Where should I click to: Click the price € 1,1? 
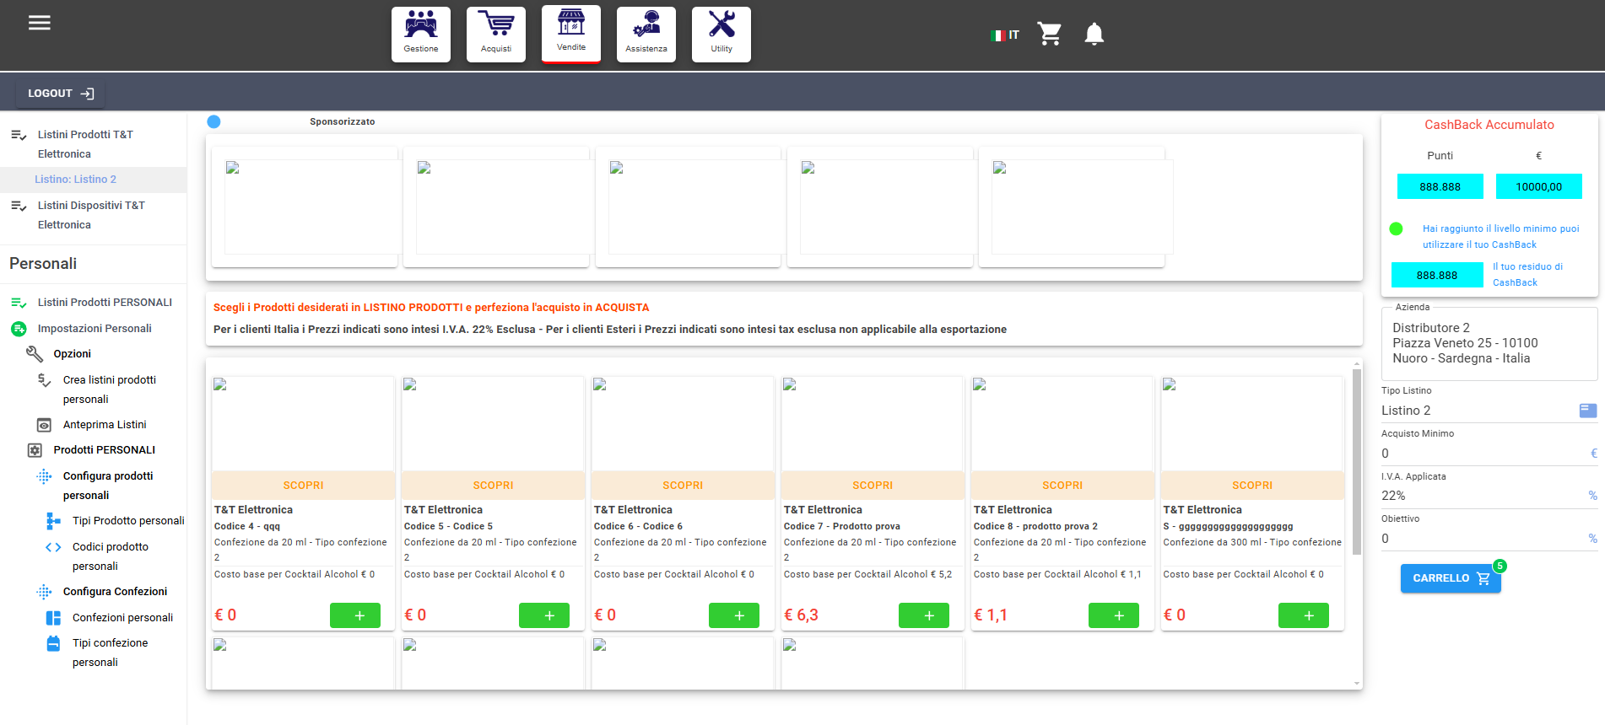click(991, 615)
